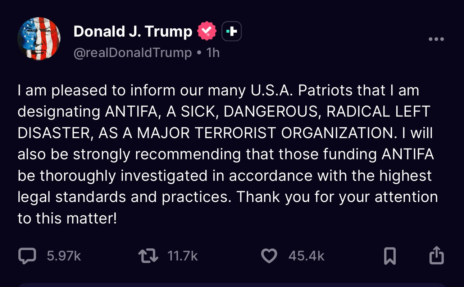This screenshot has height=287, width=464.
Task: Click the Donald J. Trump display name
Action: 133,32
